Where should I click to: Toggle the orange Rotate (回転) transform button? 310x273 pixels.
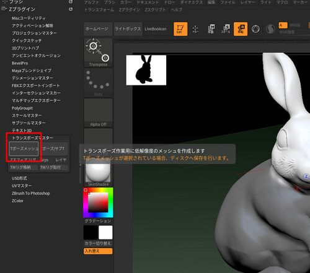241,29
